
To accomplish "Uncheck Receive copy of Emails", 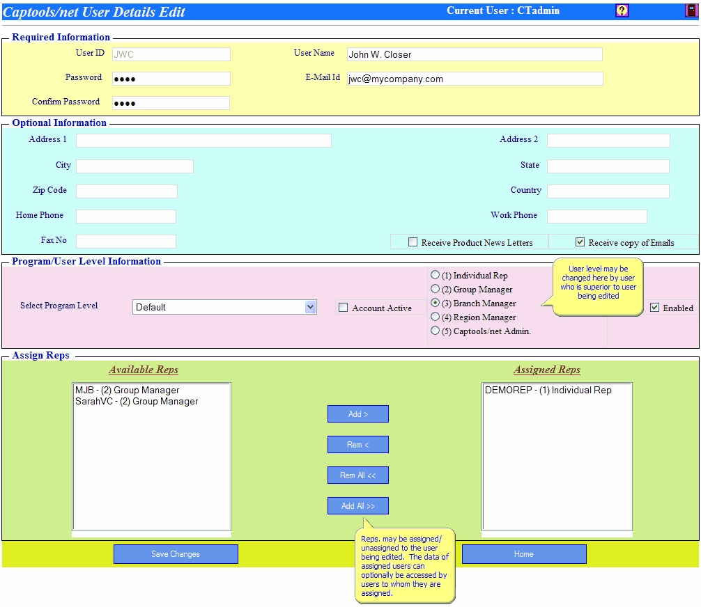I will (x=580, y=242).
